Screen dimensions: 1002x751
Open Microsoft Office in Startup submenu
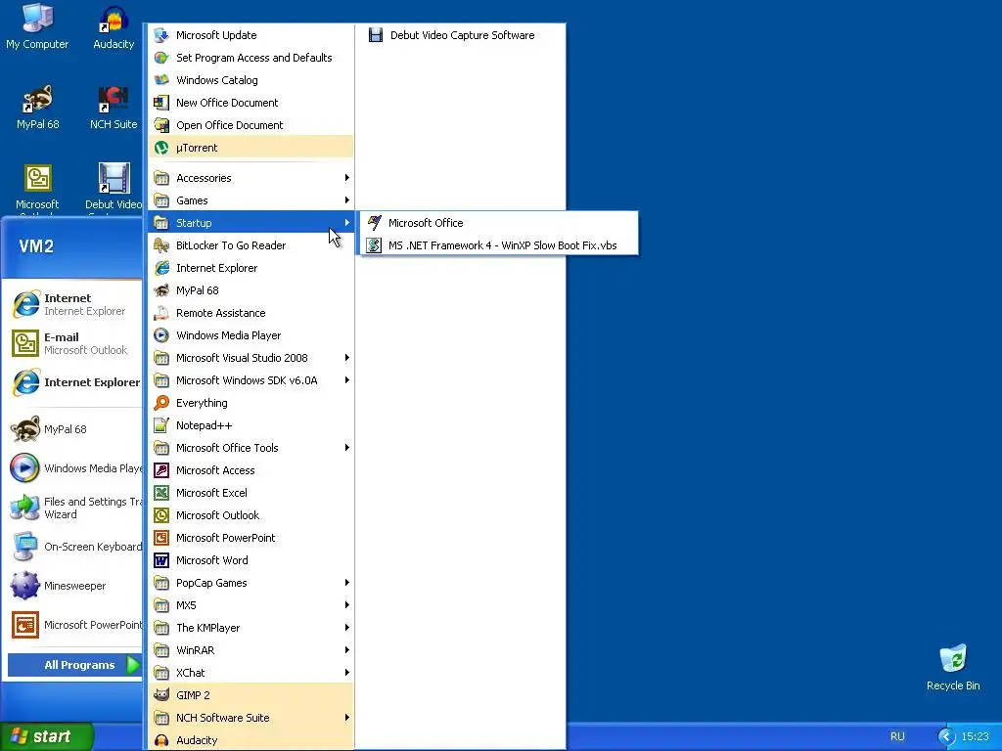(499, 223)
